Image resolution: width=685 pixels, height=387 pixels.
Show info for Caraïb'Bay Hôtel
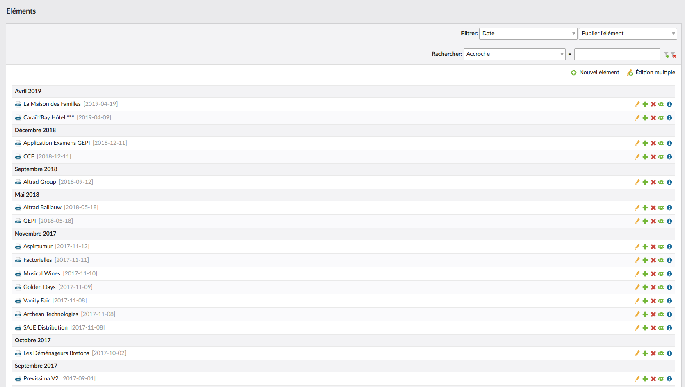point(669,118)
